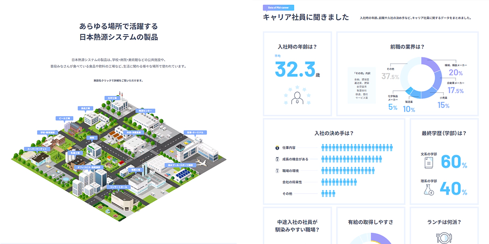This screenshot has width=489, height=244.
Task: Select the 製薬工場 map label
Action: (135, 170)
